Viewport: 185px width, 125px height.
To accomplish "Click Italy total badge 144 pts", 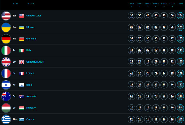I will (180, 50).
